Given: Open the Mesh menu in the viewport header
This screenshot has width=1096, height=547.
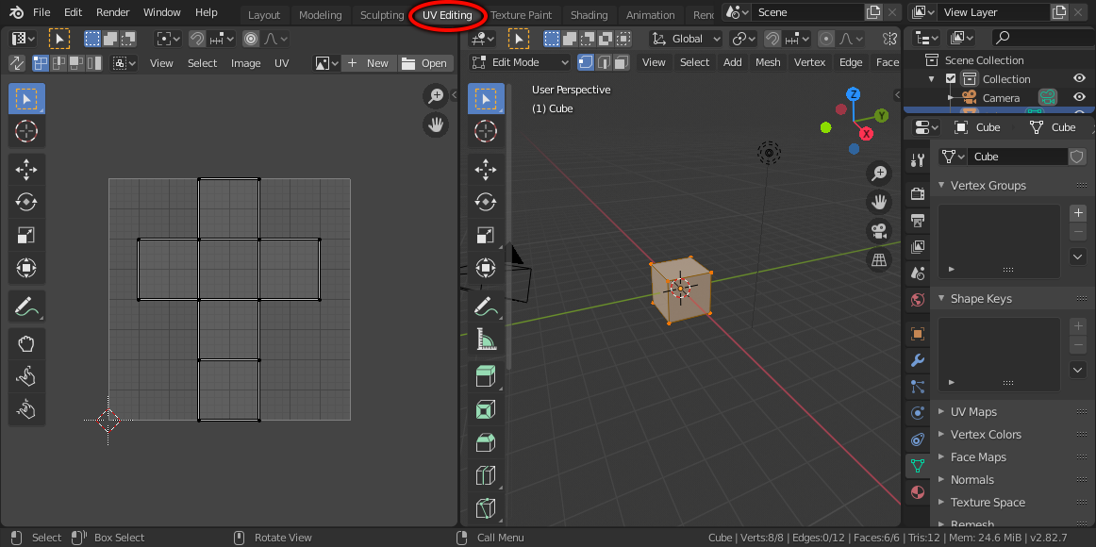Looking at the screenshot, I should 768,62.
